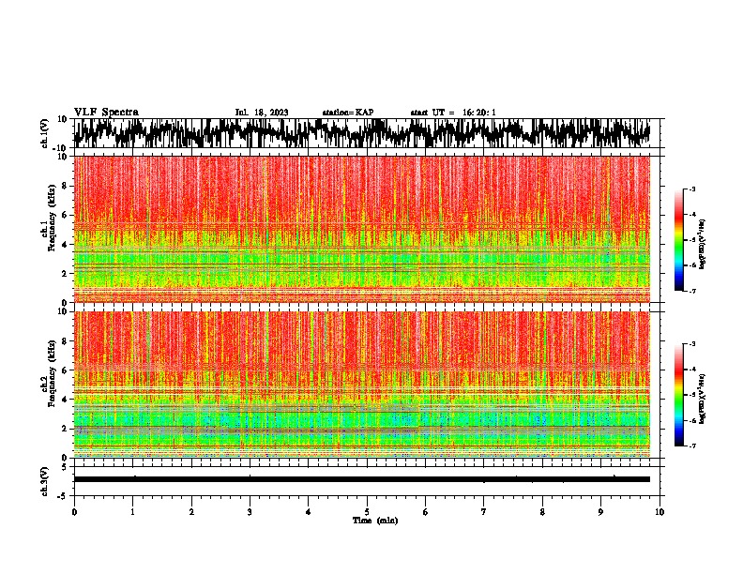Click time axis tick label 10
Viewport: 743px width, 574px height.
pyautogui.click(x=660, y=512)
